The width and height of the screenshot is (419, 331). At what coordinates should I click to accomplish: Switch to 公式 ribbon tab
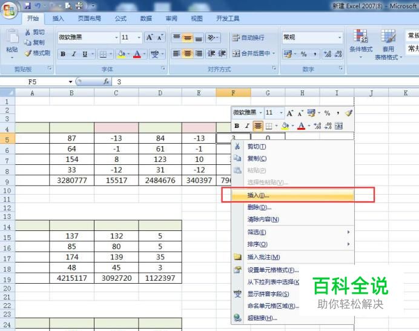(x=120, y=18)
